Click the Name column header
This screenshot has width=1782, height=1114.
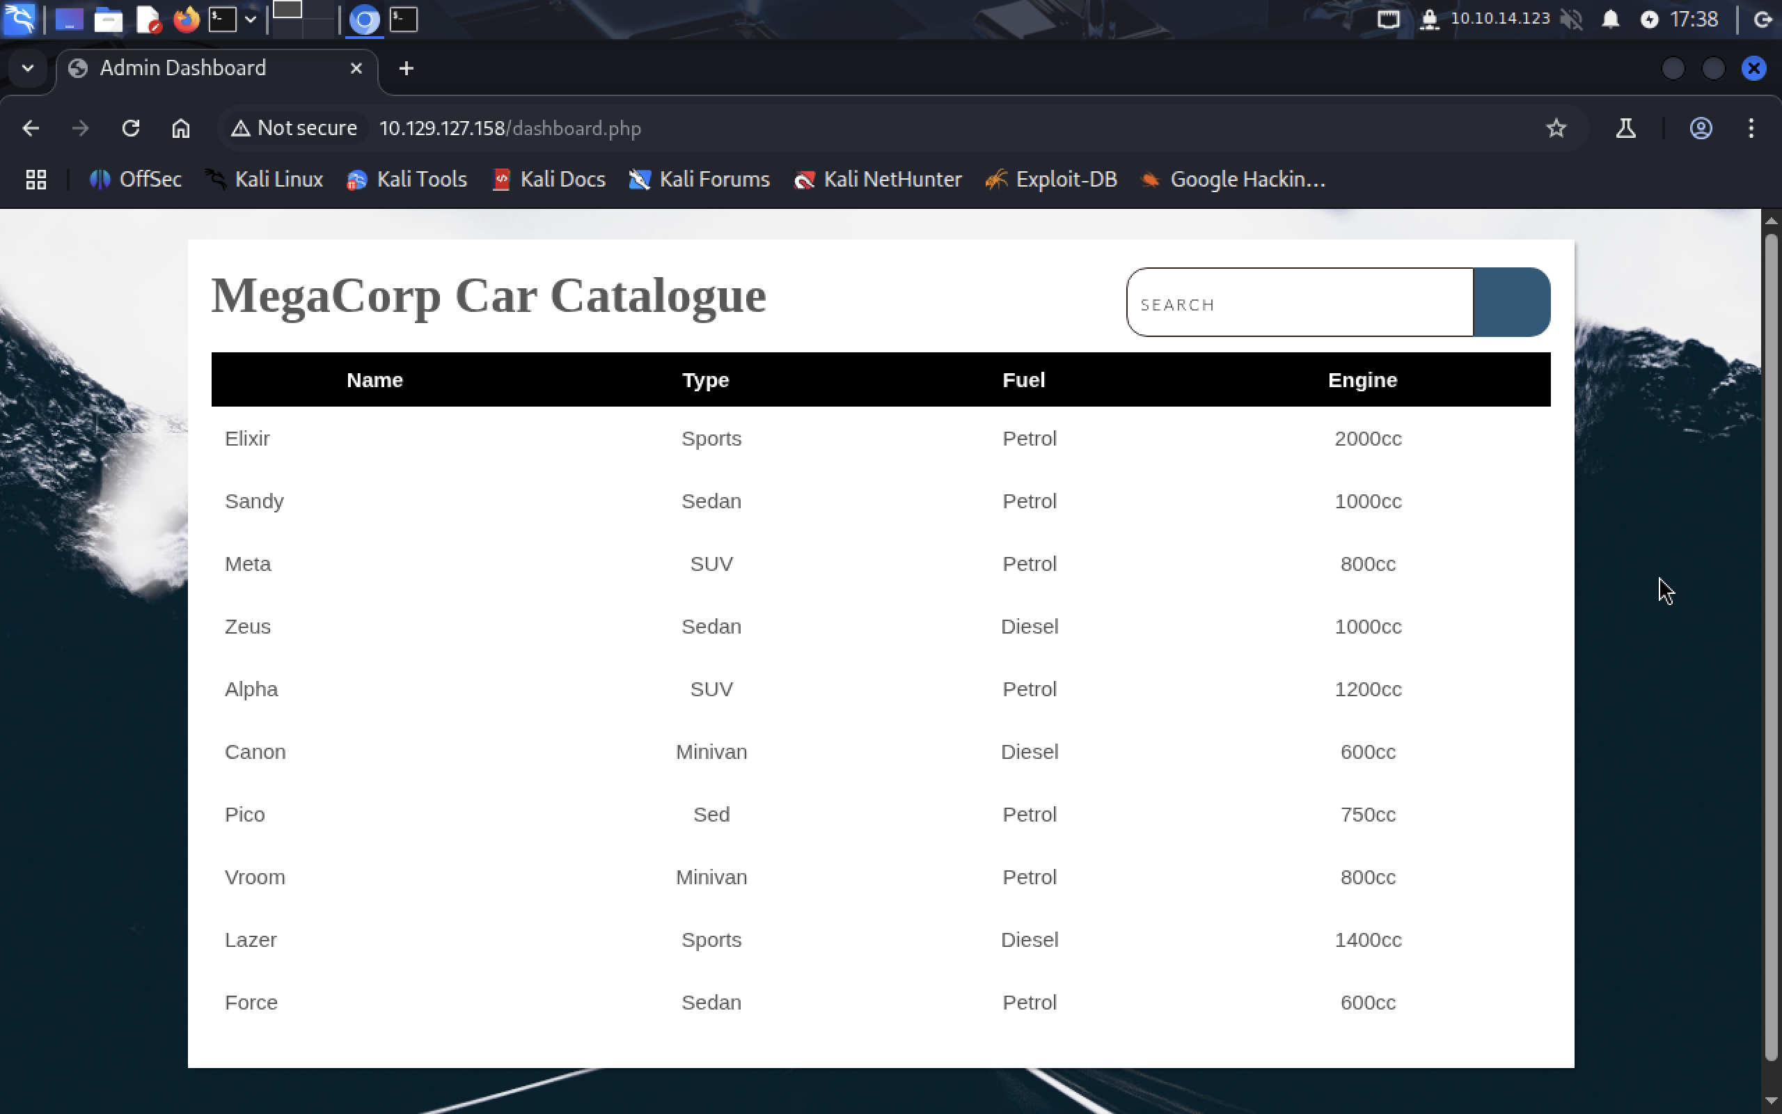tap(374, 380)
